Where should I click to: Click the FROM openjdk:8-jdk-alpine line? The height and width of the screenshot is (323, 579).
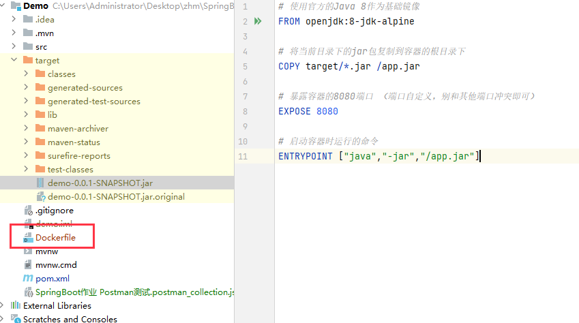click(x=346, y=21)
